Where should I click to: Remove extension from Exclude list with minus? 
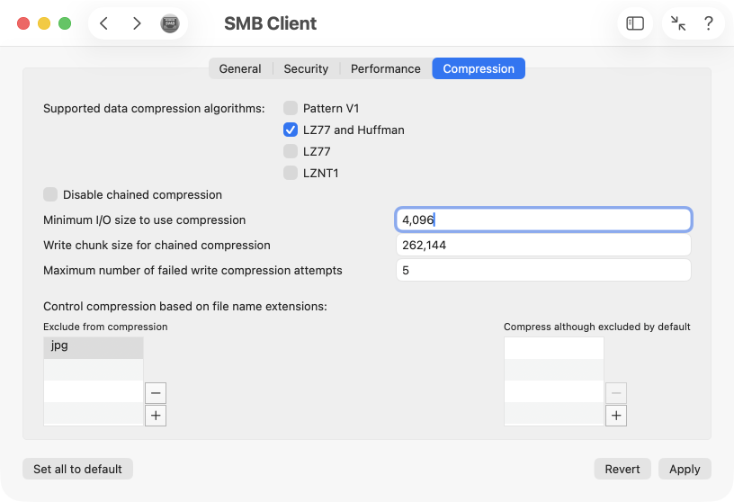click(x=156, y=393)
